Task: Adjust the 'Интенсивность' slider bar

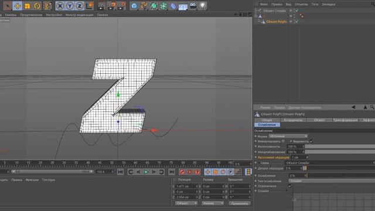Action: [340, 147]
